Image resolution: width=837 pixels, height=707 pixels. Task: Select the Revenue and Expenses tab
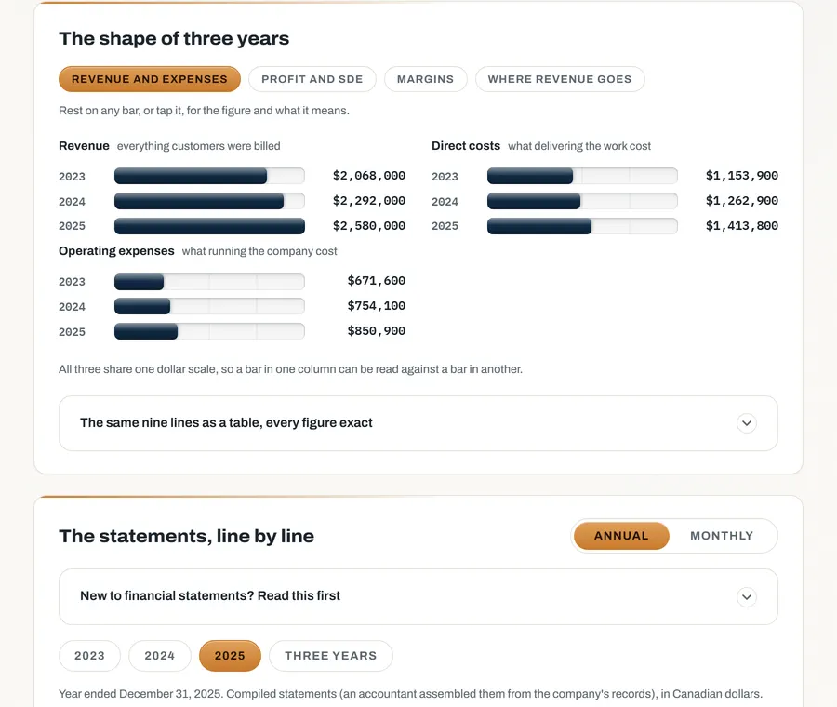[x=150, y=79]
